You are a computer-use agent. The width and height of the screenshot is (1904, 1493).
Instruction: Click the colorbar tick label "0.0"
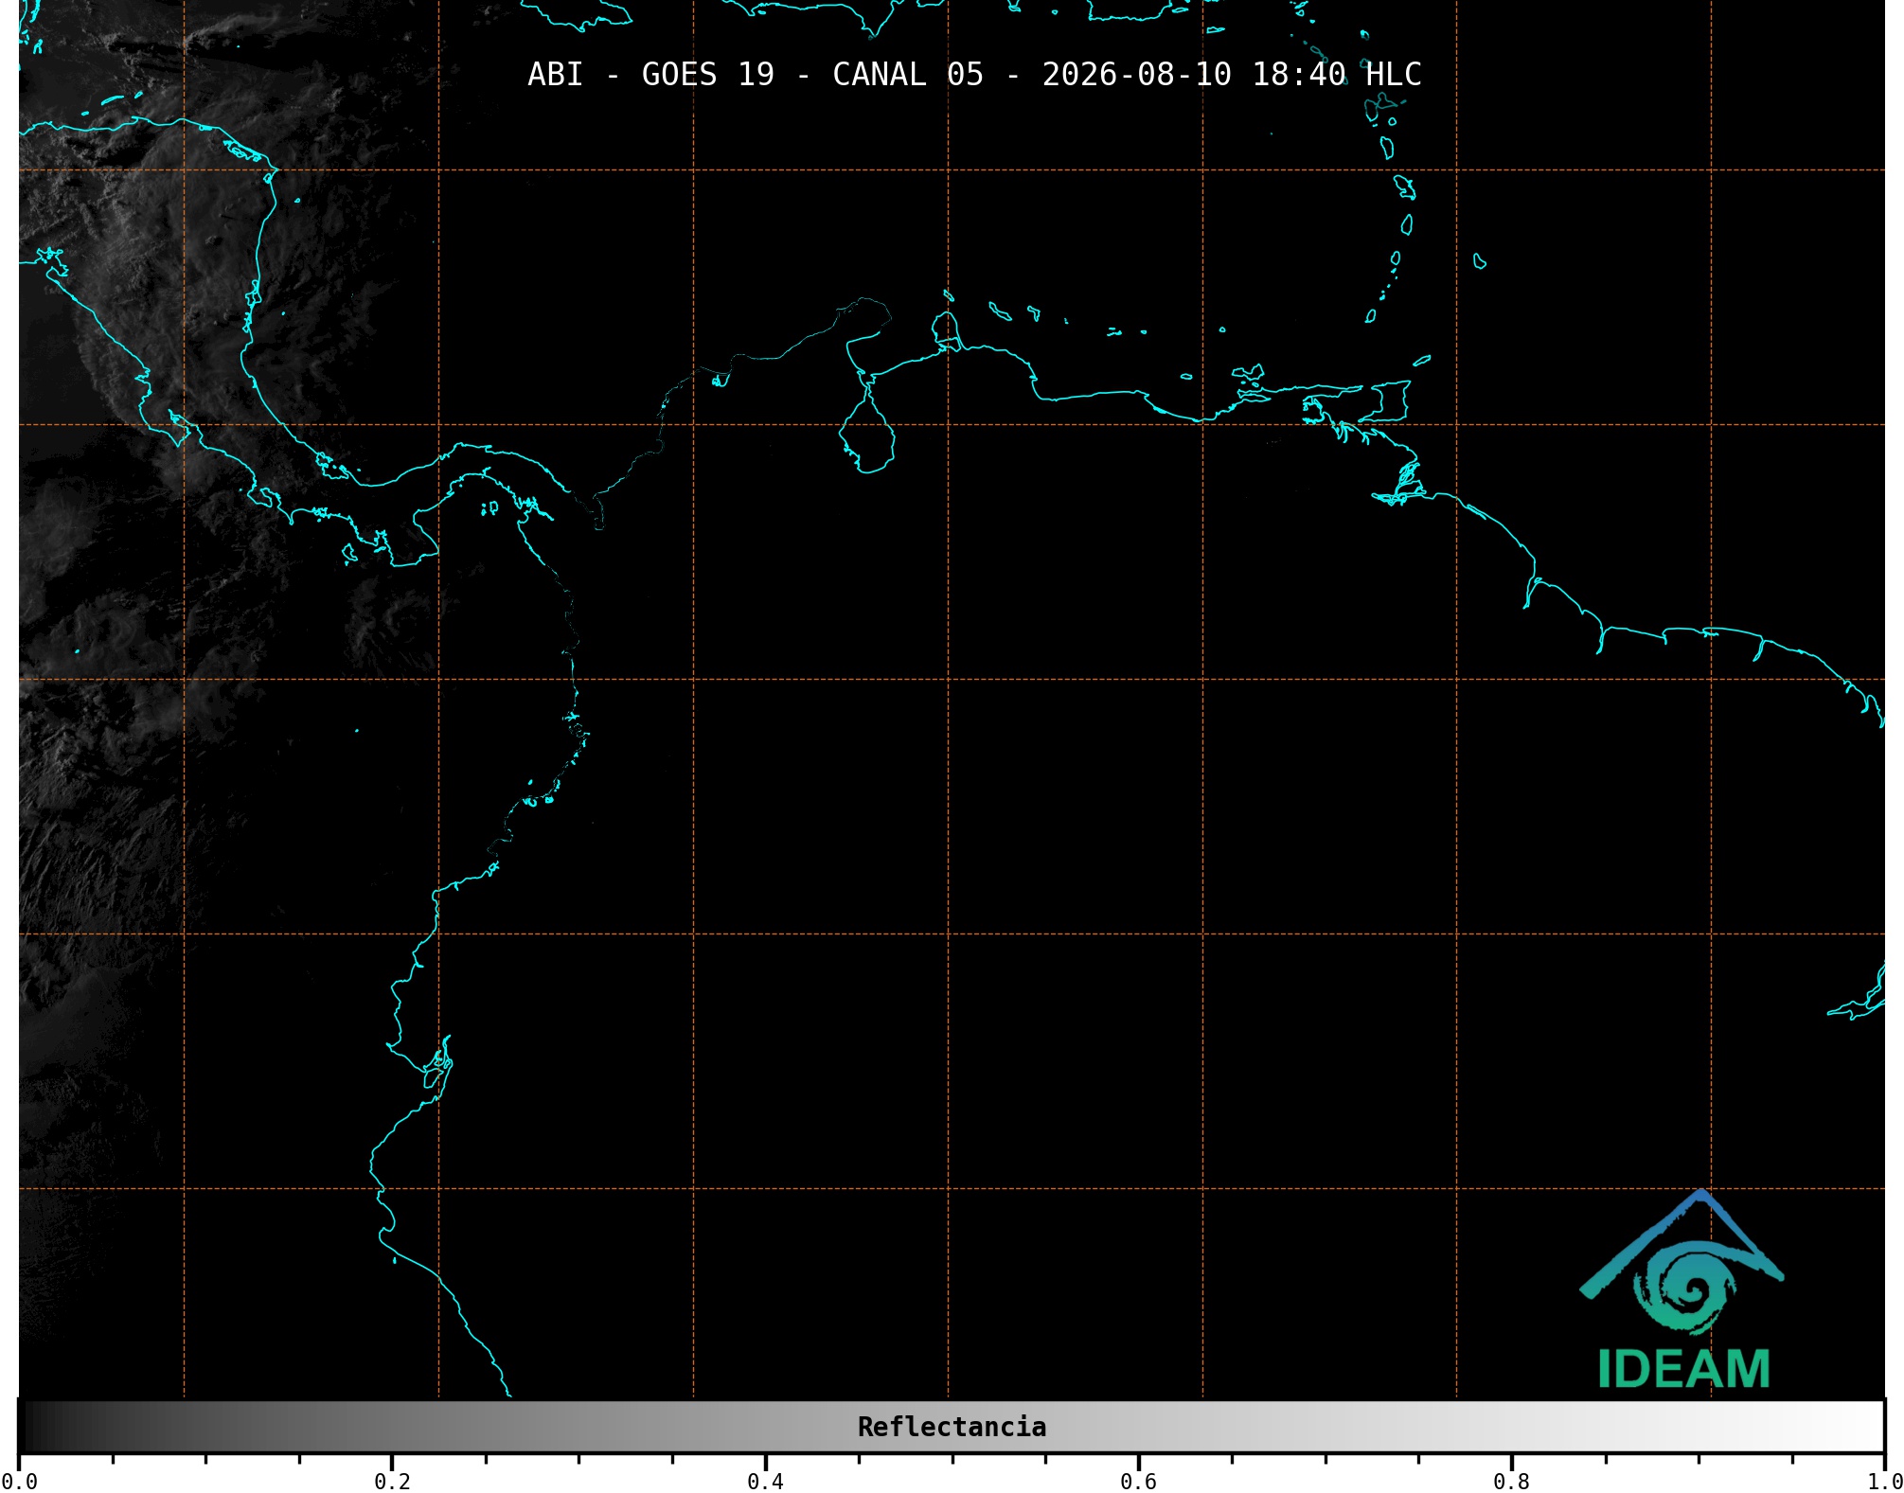click(x=19, y=1482)
